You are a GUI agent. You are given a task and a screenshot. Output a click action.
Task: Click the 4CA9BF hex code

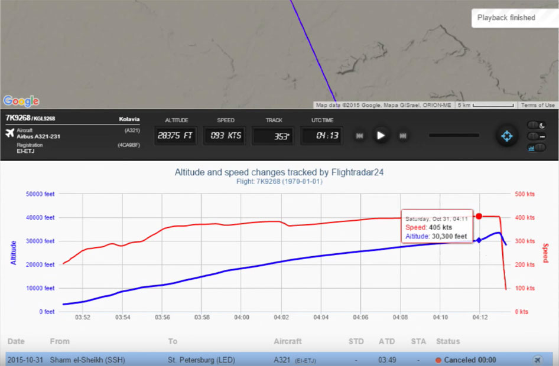coord(129,145)
